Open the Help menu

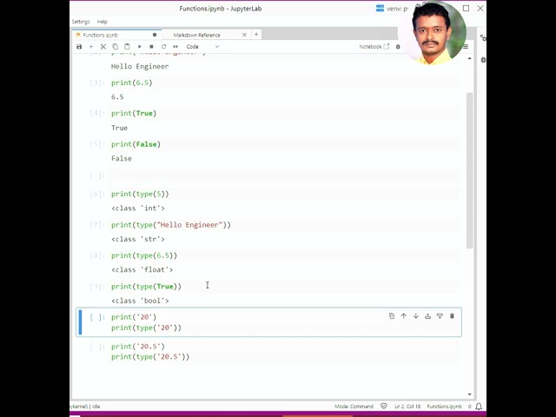(x=103, y=22)
